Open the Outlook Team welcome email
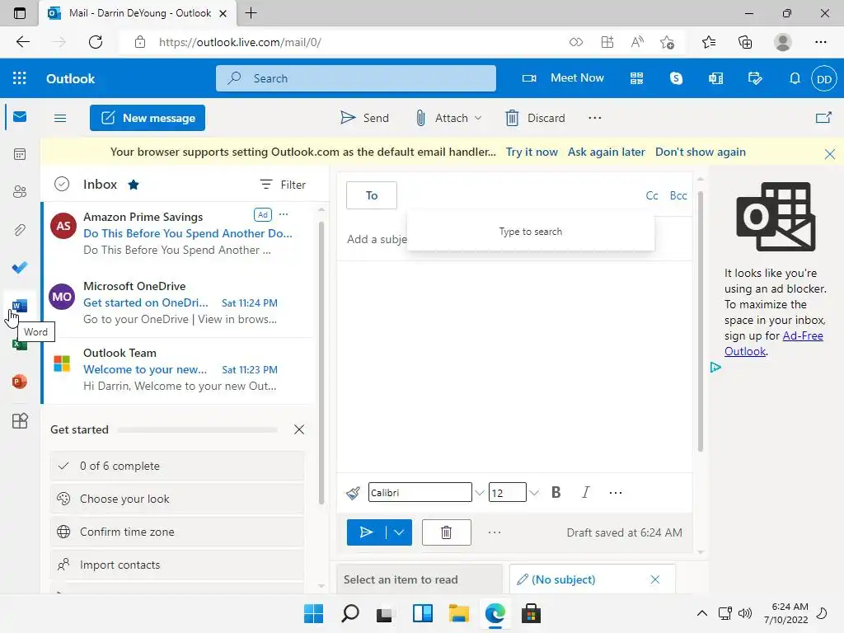This screenshot has width=844, height=633. point(179,370)
